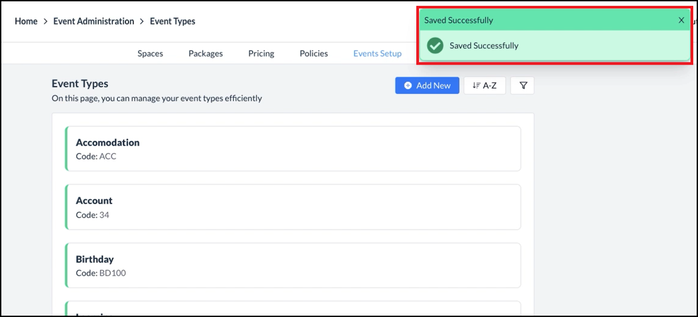Click Add New event type button
Viewport: 698px width, 317px height.
point(427,85)
